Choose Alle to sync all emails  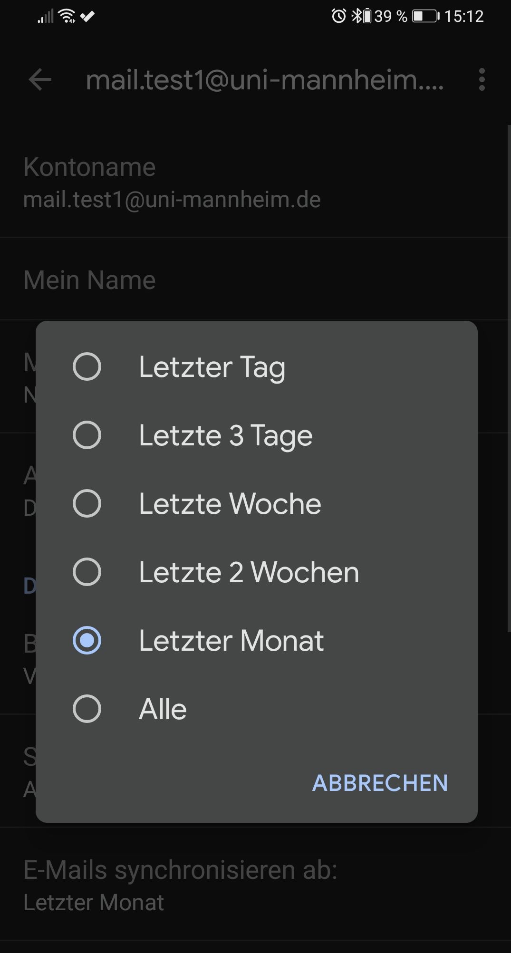257,709
